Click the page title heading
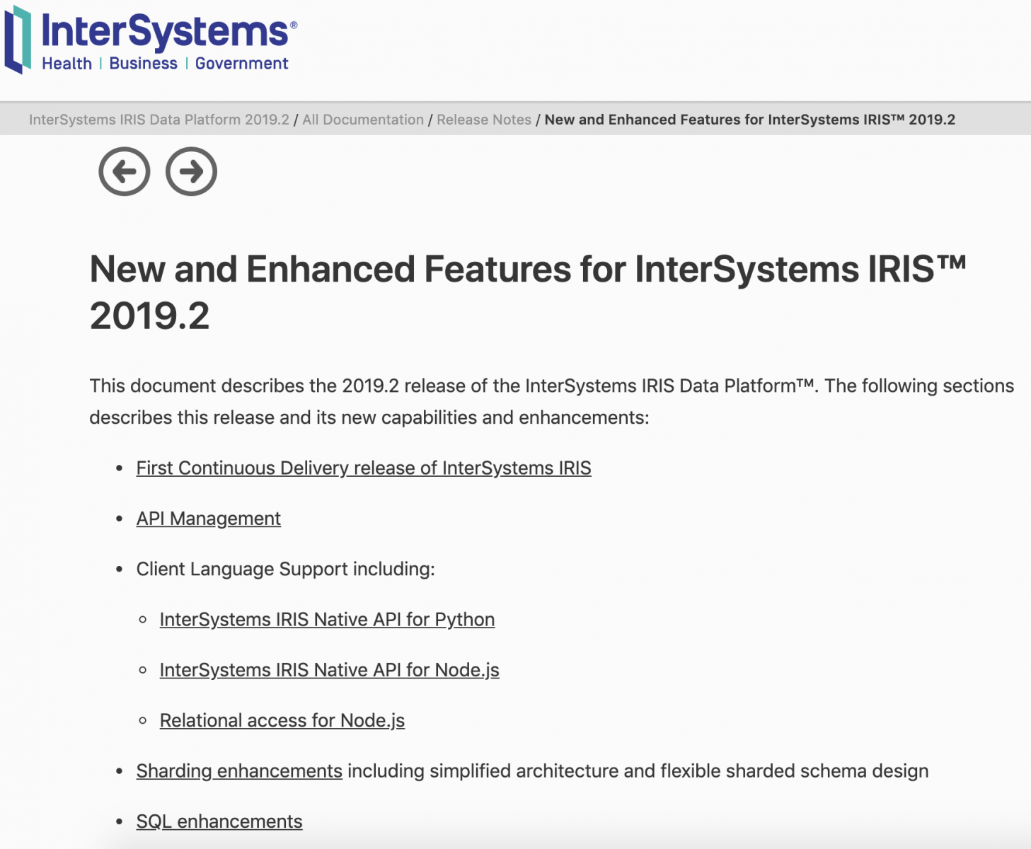This screenshot has height=849, width=1031. click(x=528, y=292)
